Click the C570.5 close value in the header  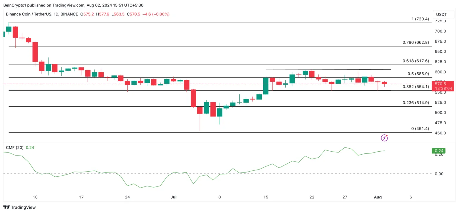[133, 14]
